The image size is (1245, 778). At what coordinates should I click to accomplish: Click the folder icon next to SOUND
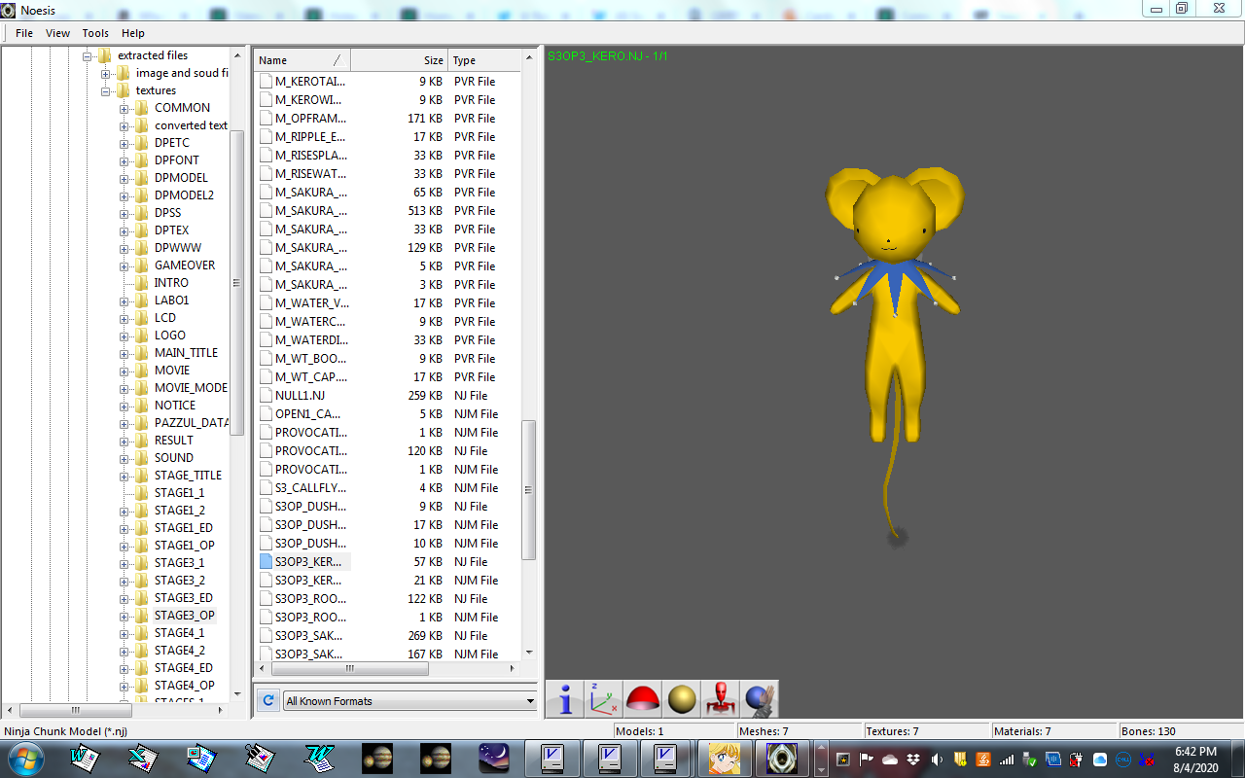point(142,458)
